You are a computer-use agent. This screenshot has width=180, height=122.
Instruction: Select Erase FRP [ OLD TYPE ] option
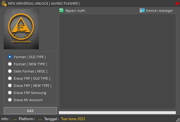point(29,78)
